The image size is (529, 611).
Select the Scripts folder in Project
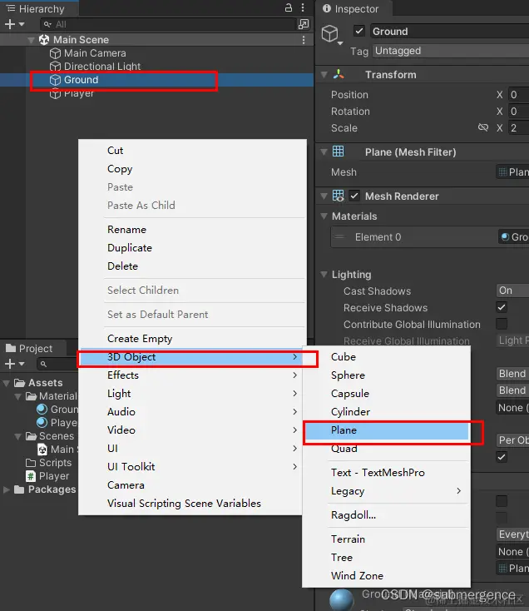(x=48, y=463)
